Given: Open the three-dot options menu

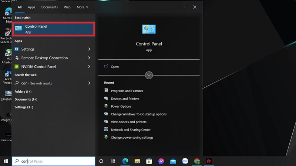Looking at the screenshot, I should point(184,7).
